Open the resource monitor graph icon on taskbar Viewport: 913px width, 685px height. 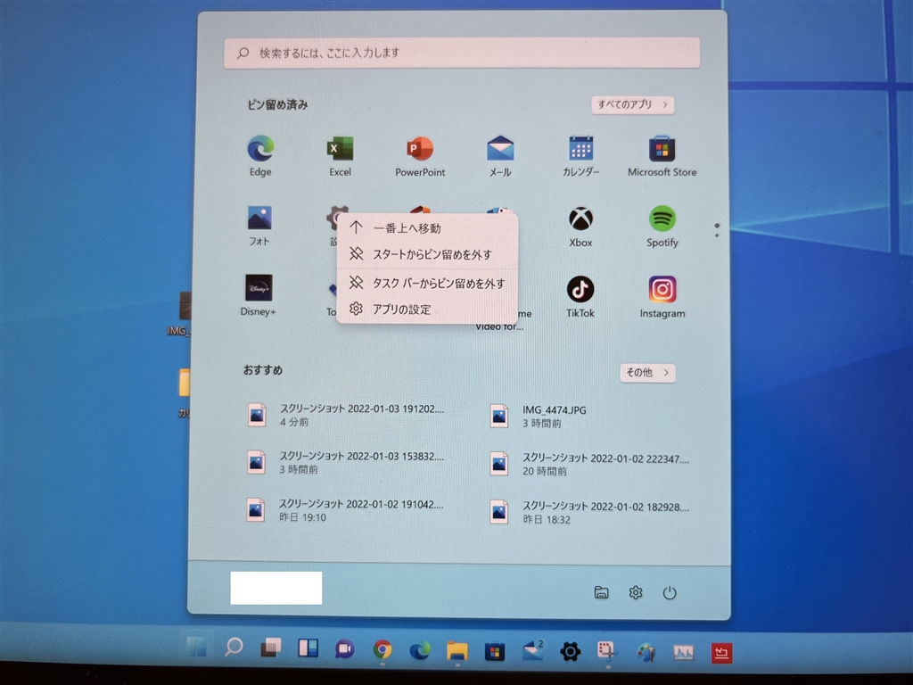pyautogui.click(x=684, y=652)
